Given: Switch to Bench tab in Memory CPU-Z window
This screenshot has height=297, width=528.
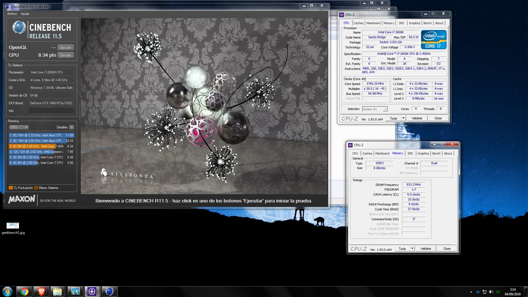Looking at the screenshot, I should [436, 153].
